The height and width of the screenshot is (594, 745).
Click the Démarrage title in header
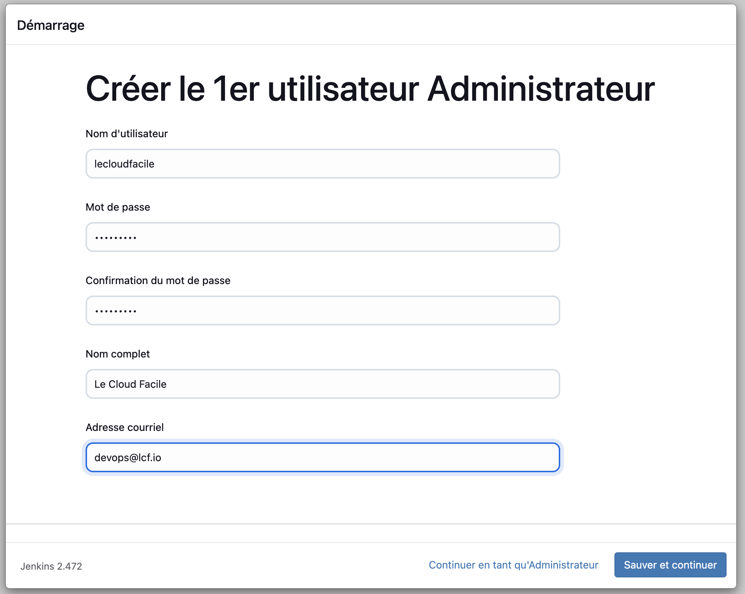pos(51,25)
